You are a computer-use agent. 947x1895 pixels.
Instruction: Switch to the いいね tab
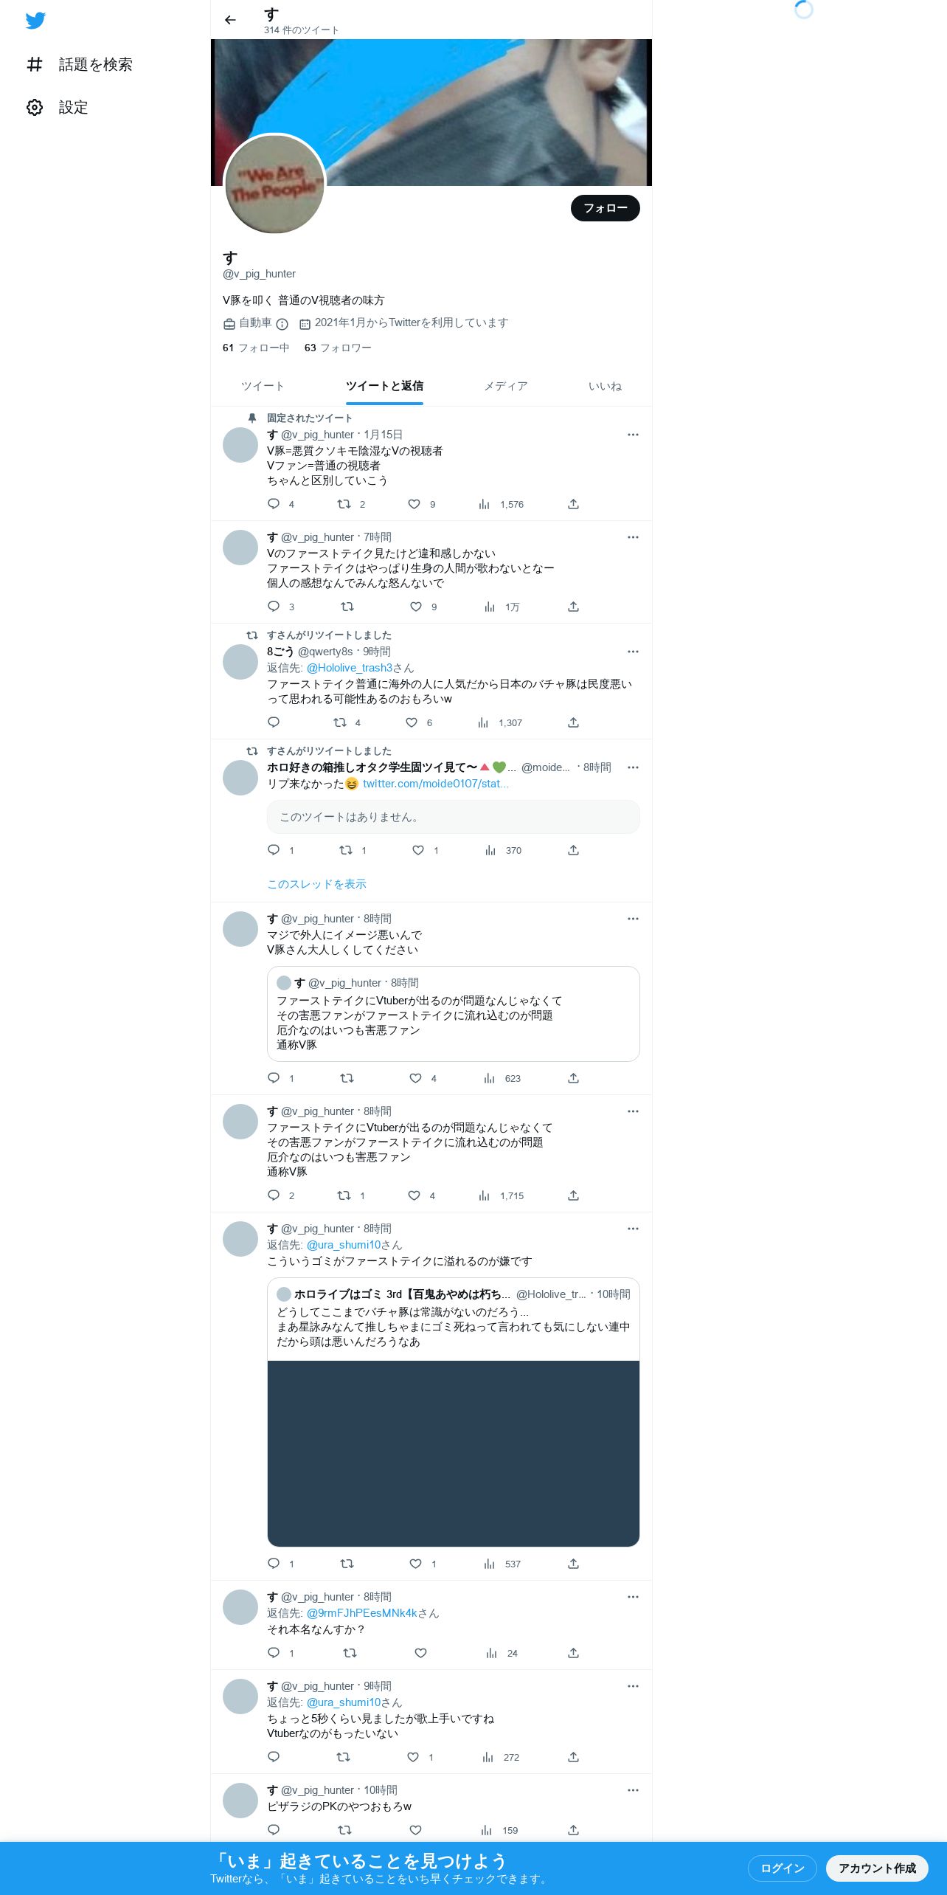tap(605, 386)
